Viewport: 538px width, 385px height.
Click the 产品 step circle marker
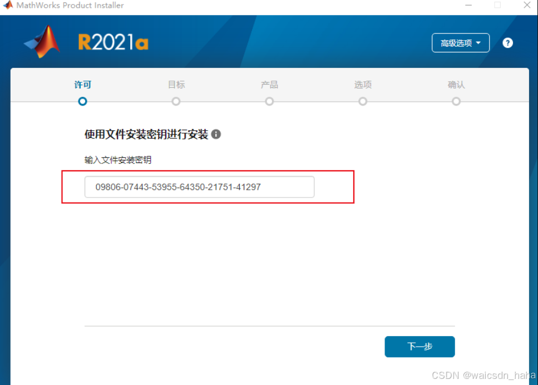(x=269, y=102)
